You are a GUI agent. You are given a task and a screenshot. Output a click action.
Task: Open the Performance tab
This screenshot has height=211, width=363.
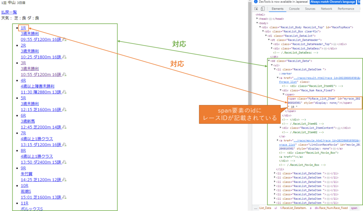click(346, 9)
